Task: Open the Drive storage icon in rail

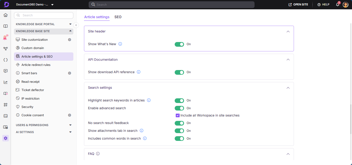Action: [x=5, y=116]
